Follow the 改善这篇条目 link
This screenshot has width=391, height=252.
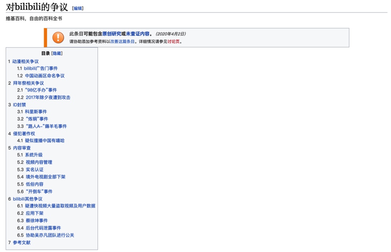pos(122,42)
